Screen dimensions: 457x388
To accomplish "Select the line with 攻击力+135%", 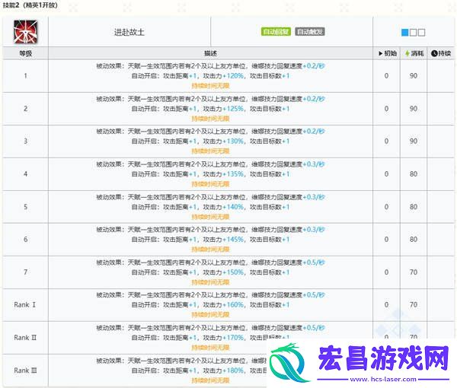I will click(x=210, y=174).
